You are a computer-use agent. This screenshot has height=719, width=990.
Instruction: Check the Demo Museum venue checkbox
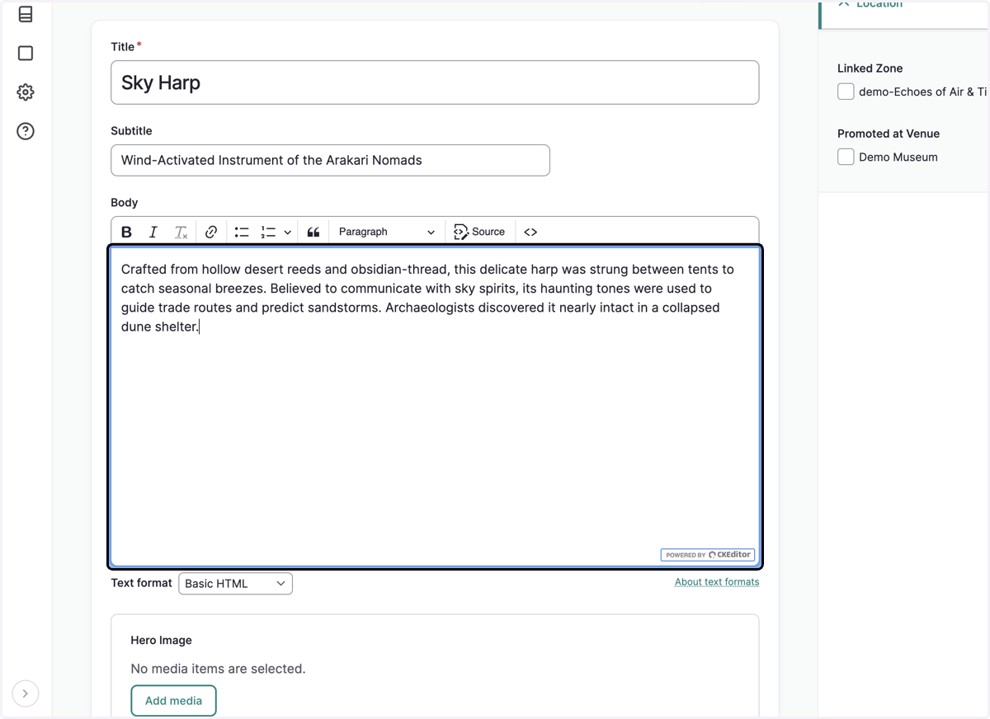click(x=846, y=157)
